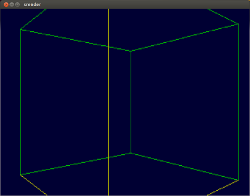Image resolution: width=250 pixels, height=196 pixels.
Task: Minimize the srender window
Action: 11,5
